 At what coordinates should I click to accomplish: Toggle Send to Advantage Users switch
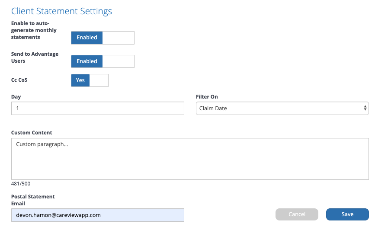click(103, 61)
